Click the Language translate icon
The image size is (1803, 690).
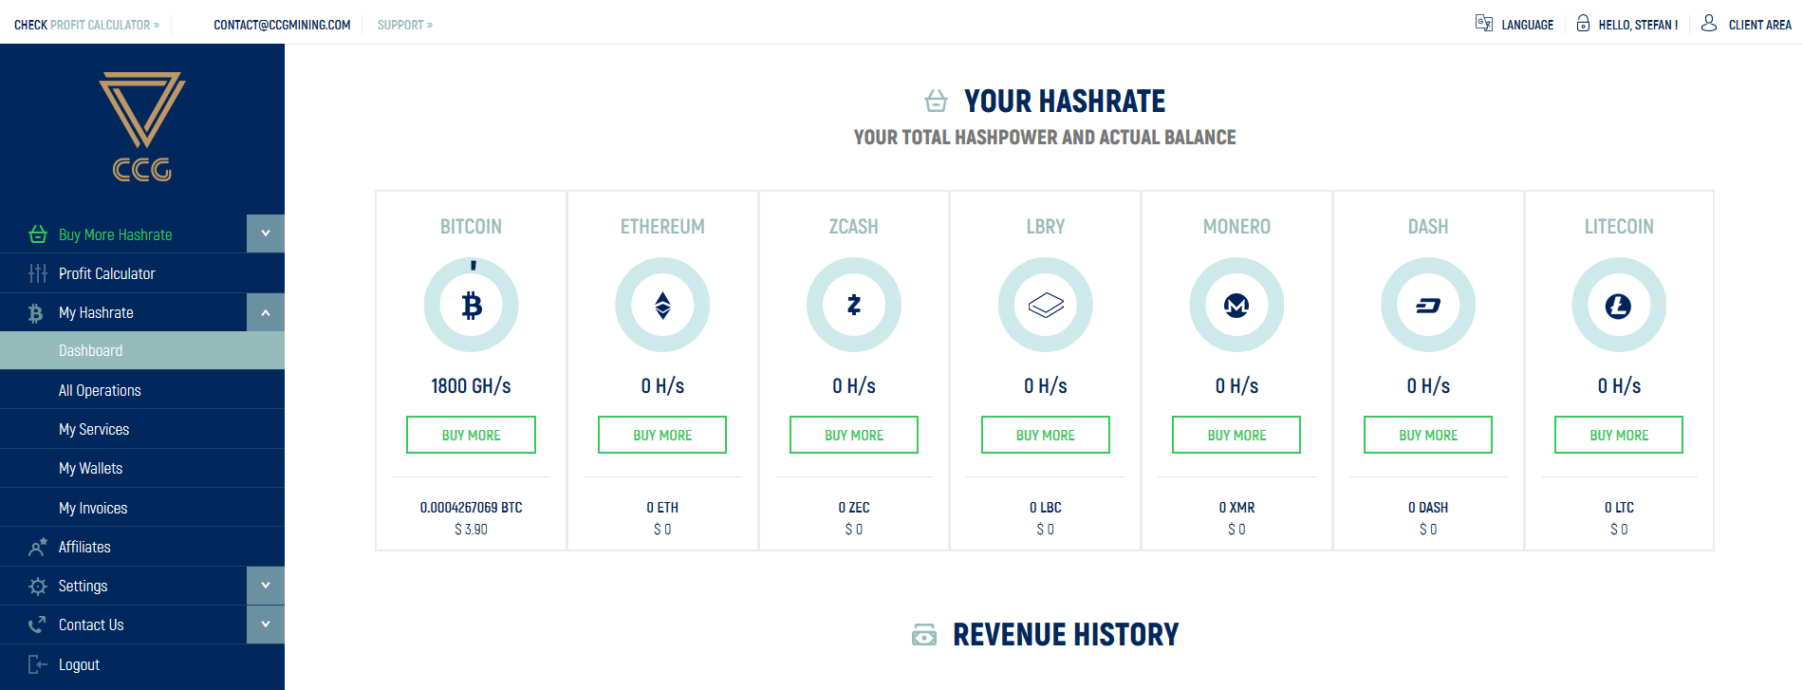[1484, 24]
